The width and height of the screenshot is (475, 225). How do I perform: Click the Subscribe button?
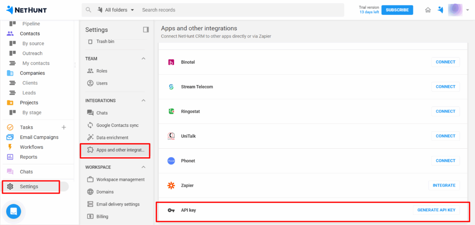397,10
